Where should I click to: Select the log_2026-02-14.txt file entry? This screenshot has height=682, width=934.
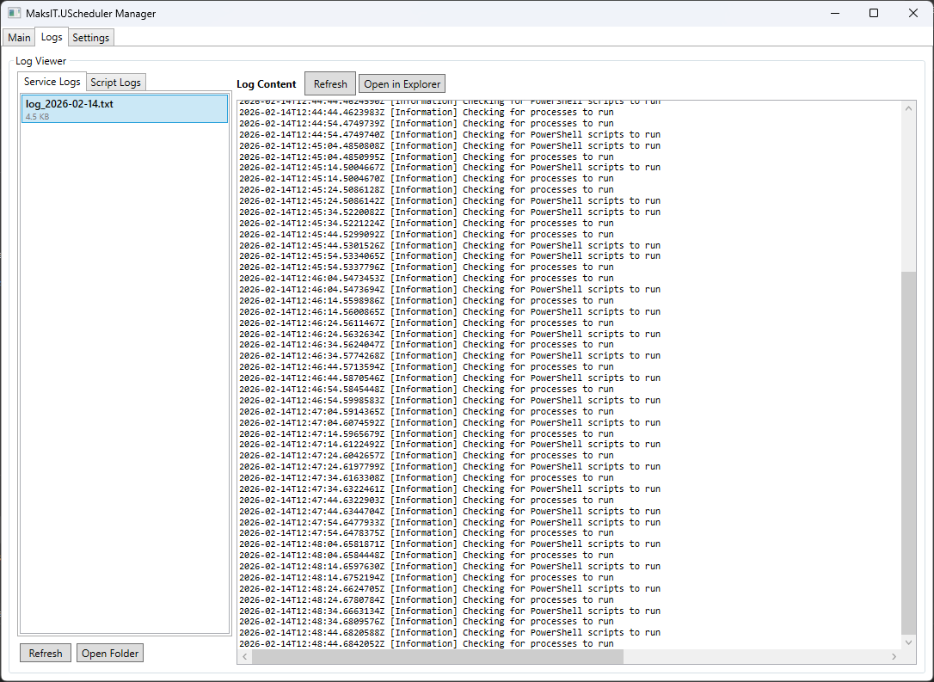click(125, 108)
